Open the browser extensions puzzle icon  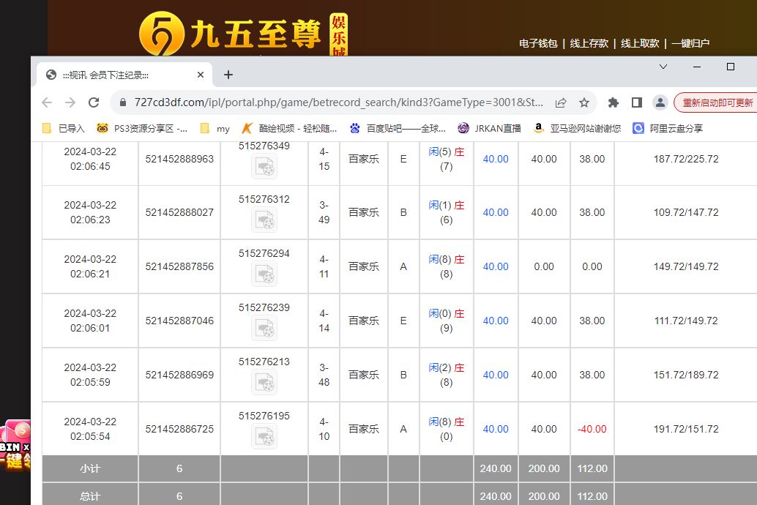click(614, 102)
